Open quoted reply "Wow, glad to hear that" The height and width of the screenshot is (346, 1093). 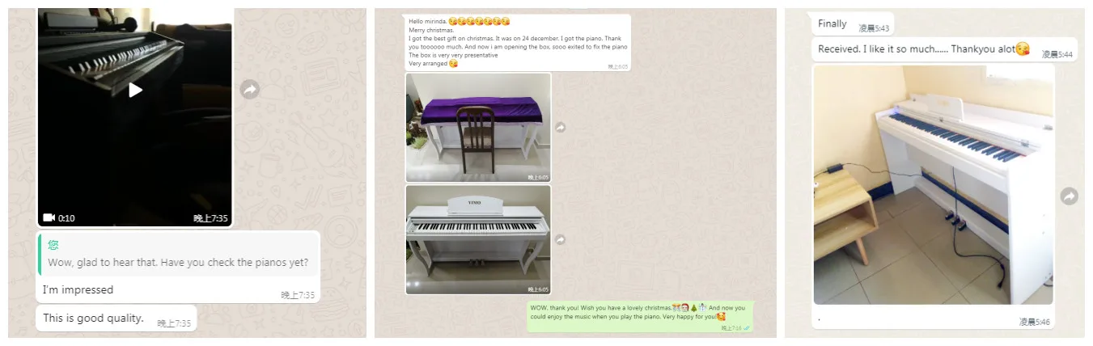178,254
